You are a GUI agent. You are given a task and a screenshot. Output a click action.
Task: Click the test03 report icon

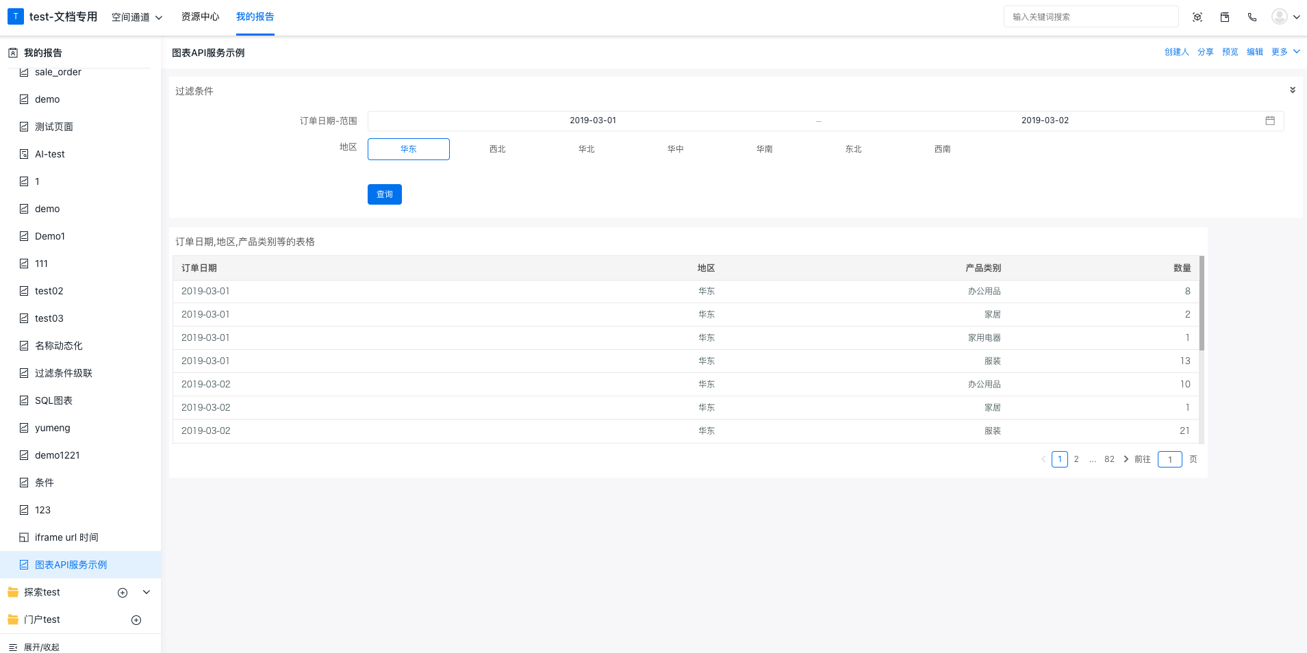click(x=24, y=318)
